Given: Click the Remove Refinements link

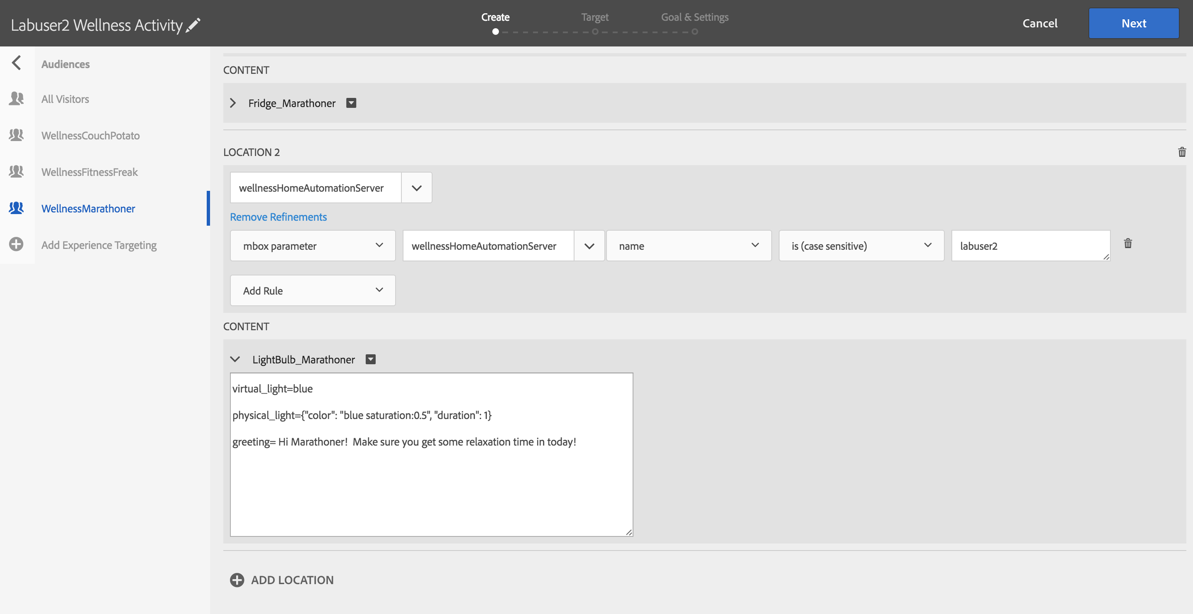Looking at the screenshot, I should point(279,217).
